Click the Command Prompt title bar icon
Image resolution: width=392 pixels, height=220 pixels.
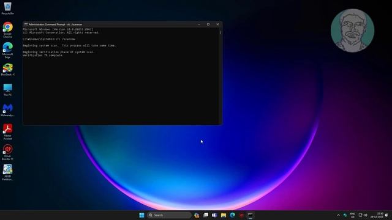(x=26, y=24)
